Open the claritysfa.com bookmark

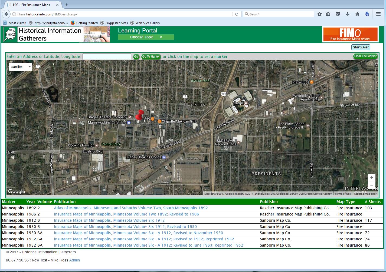[49, 23]
